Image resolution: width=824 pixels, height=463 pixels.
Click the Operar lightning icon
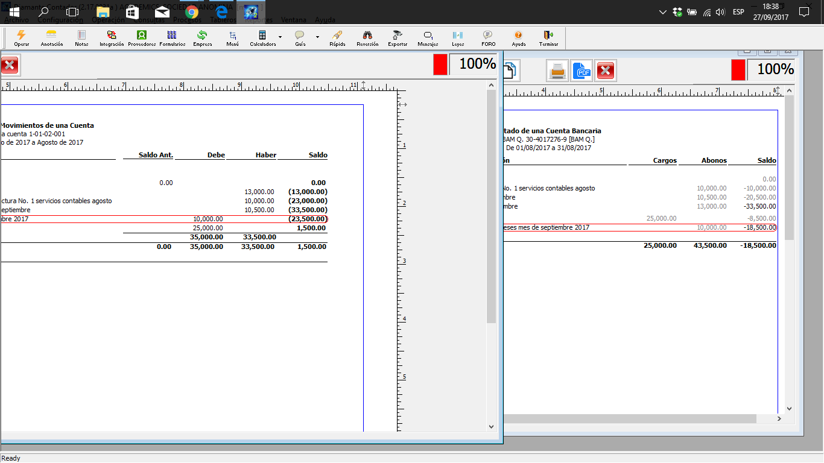pos(21,38)
